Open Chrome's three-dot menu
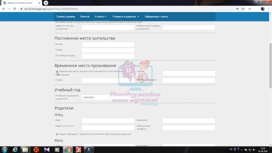This screenshot has height=153, width=272. tap(268, 9)
